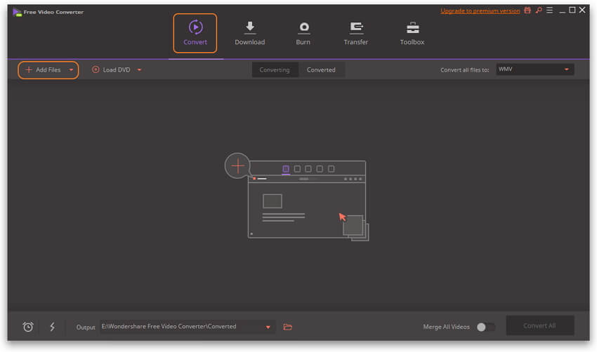
Task: Open the WMV output format dropdown
Action: (x=535, y=69)
